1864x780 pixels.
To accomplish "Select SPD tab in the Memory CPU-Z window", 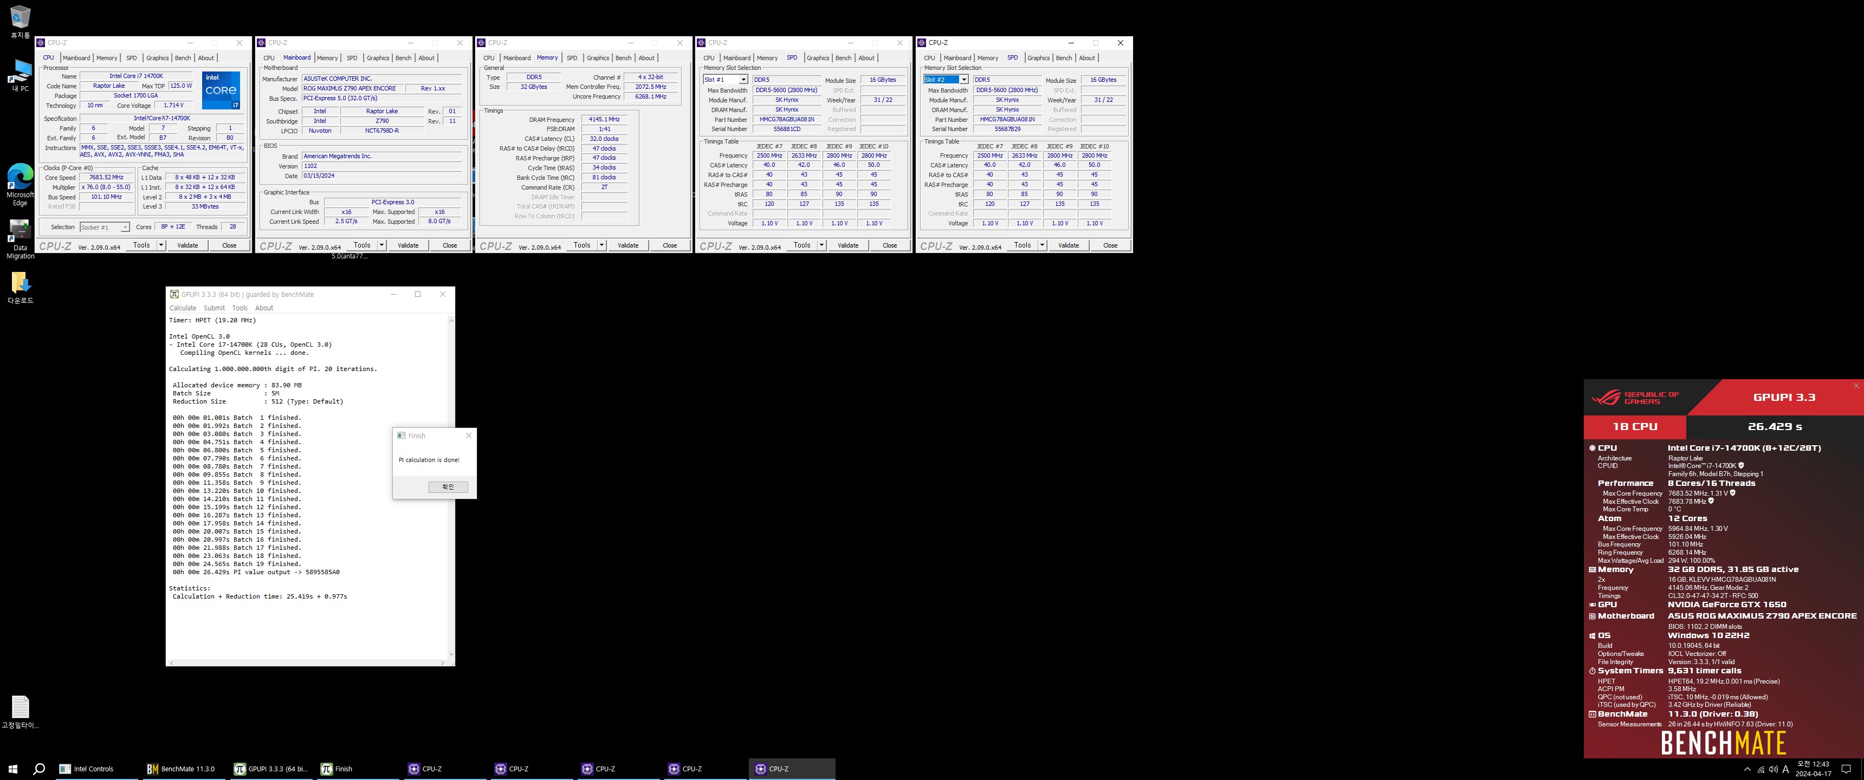I will (x=572, y=58).
